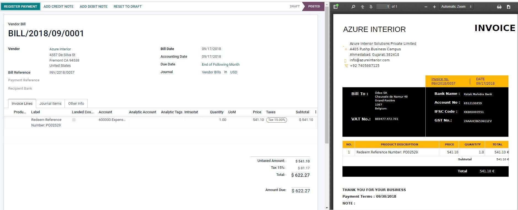Click info@azureinterior.com in the PDF
Screen dimensions: 518x210
coord(370,60)
